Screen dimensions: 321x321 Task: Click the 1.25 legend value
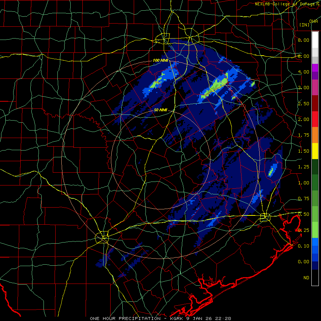[x=304, y=167]
